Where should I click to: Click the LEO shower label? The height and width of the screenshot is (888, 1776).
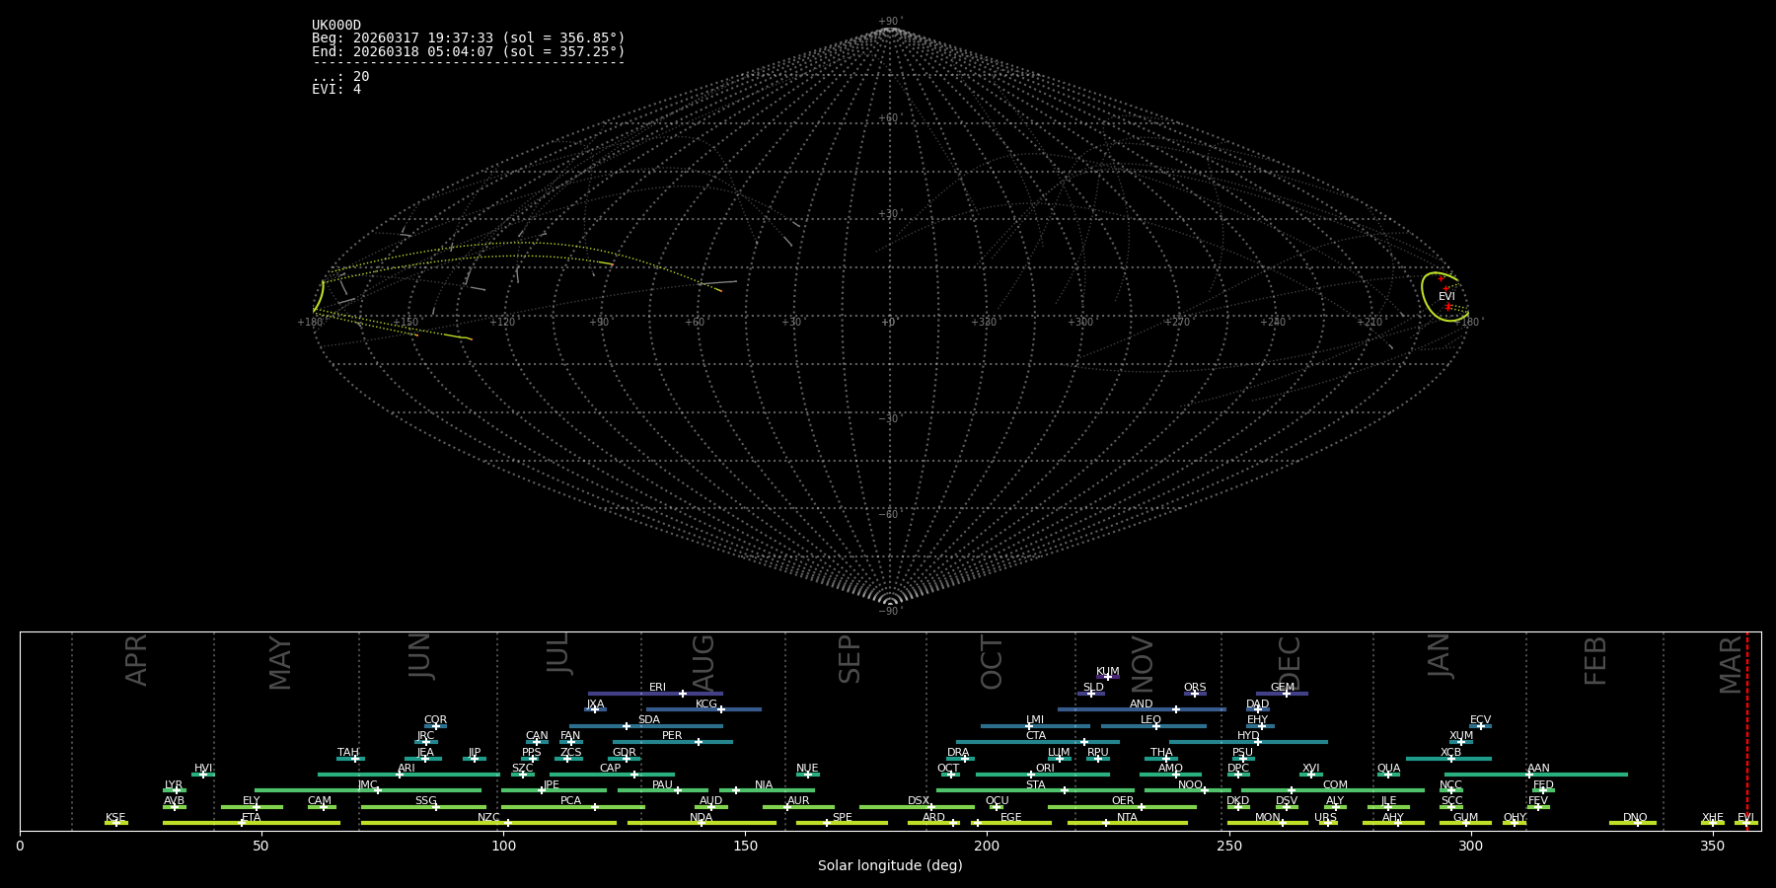coord(1151,720)
